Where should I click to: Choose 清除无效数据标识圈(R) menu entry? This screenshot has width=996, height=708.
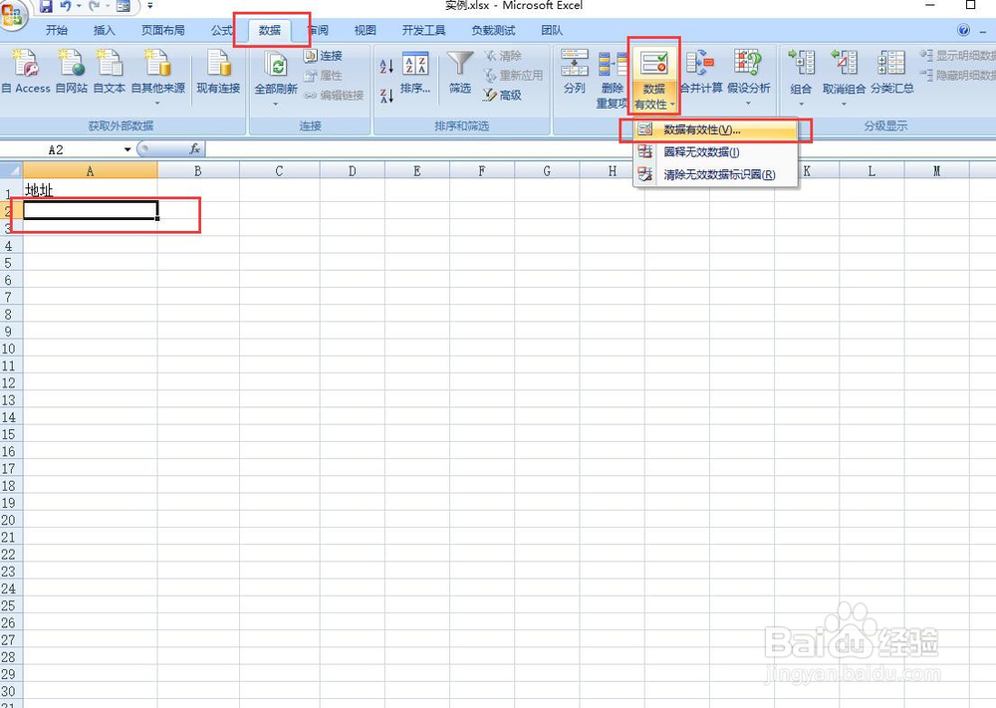tap(715, 174)
